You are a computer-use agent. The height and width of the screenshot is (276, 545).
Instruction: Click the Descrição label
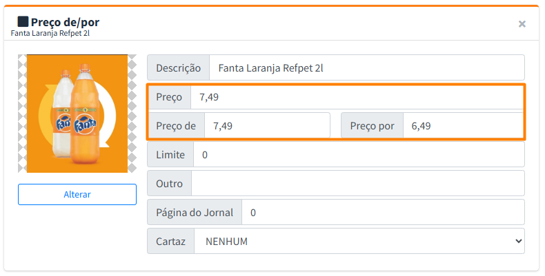[178, 68]
